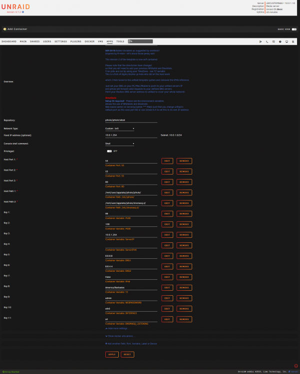300x374 pixels.
Task: Click the Host Path 1 input field
Action: [131, 192]
